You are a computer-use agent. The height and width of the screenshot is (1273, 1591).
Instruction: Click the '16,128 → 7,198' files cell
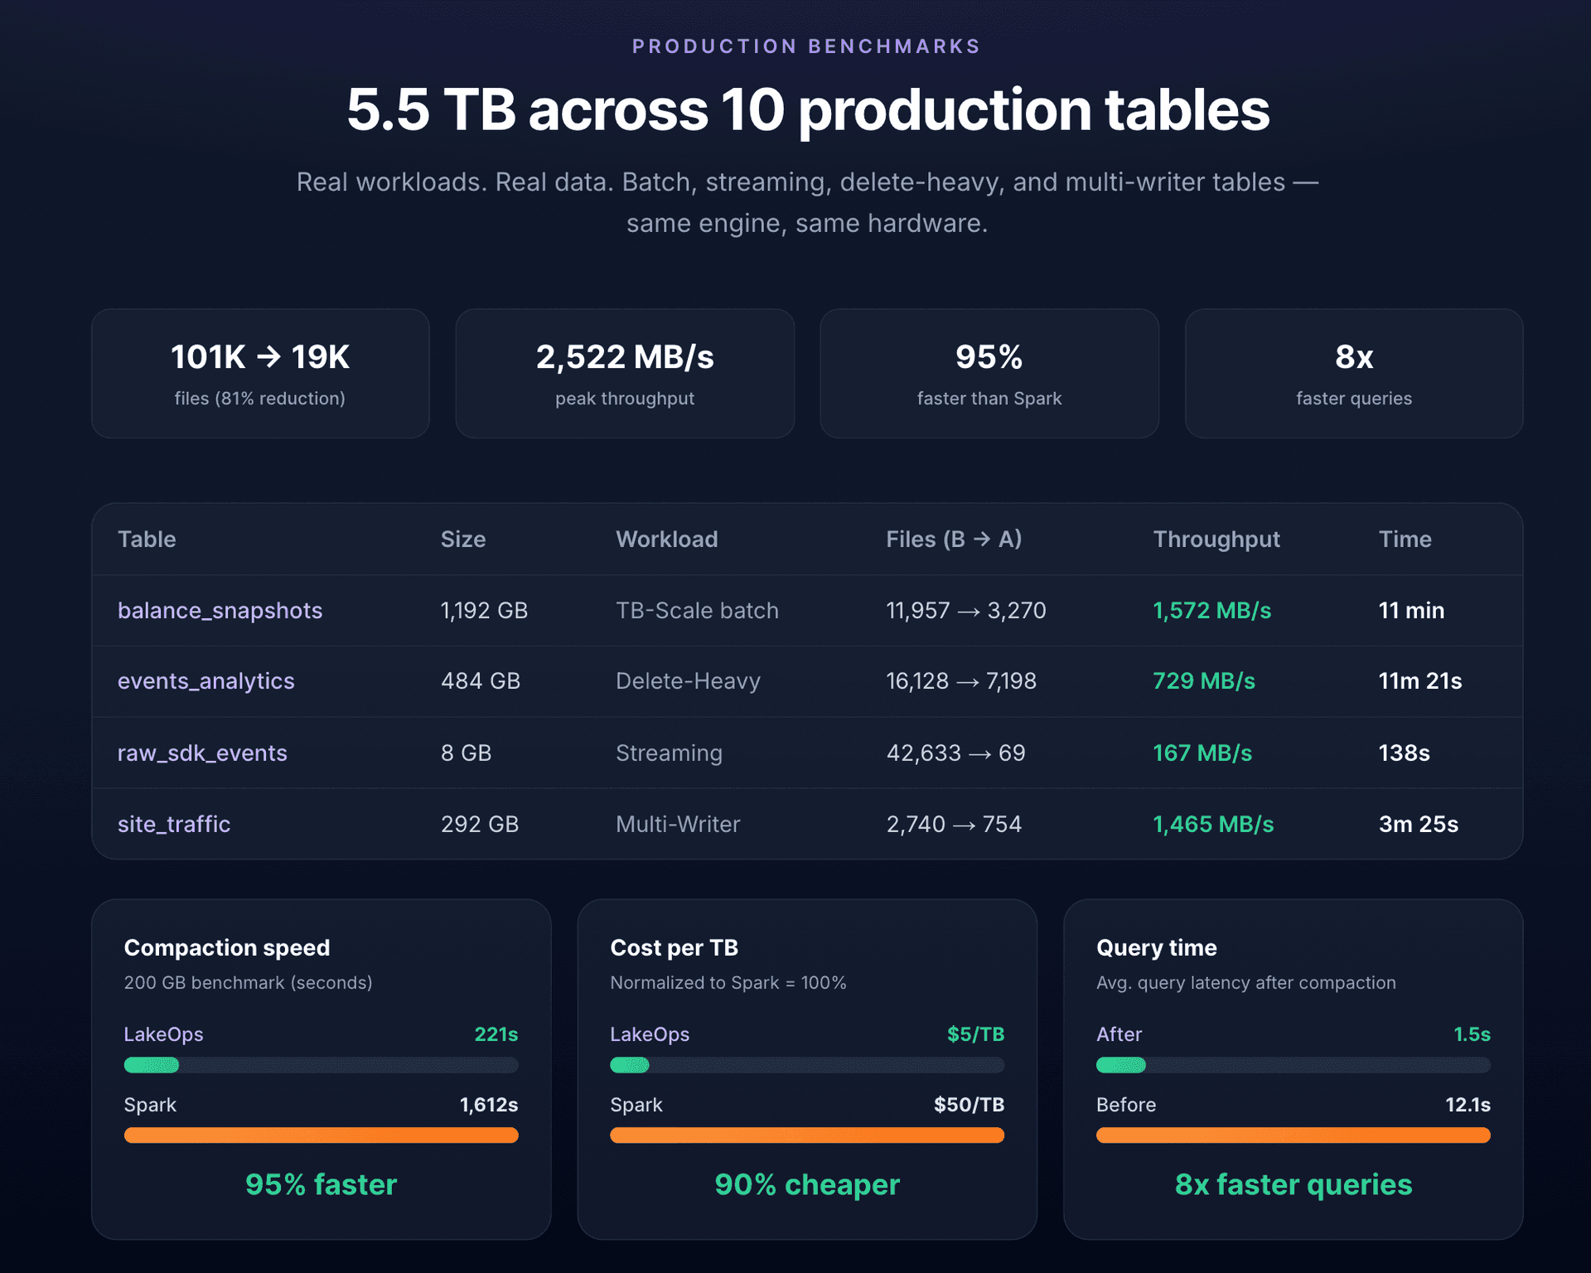coord(961,681)
